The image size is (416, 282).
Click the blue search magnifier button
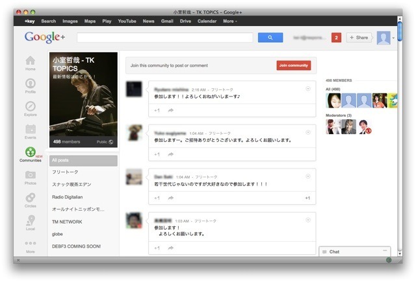pyautogui.click(x=270, y=38)
